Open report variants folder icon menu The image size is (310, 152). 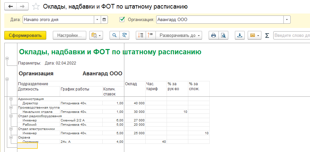coord(96,35)
